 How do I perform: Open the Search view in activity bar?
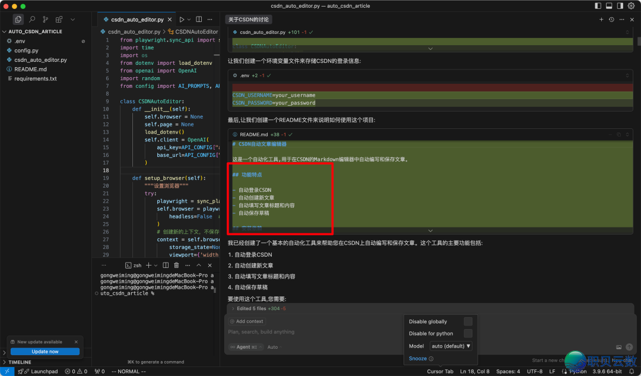(x=32, y=20)
